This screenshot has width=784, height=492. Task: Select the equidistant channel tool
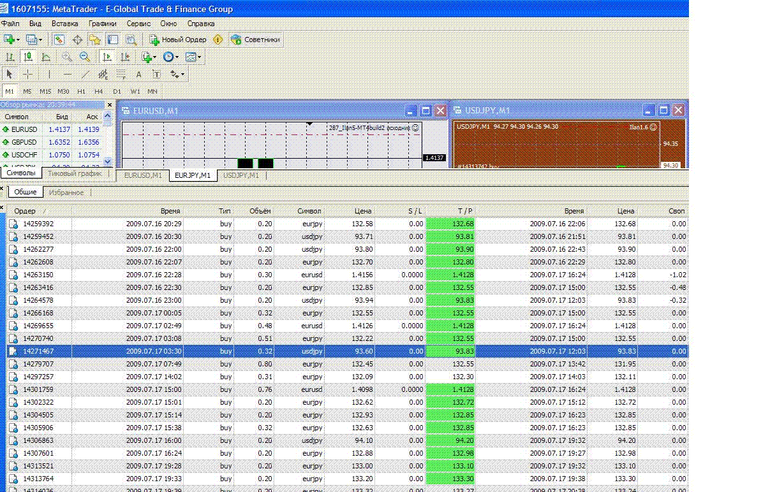pos(103,74)
